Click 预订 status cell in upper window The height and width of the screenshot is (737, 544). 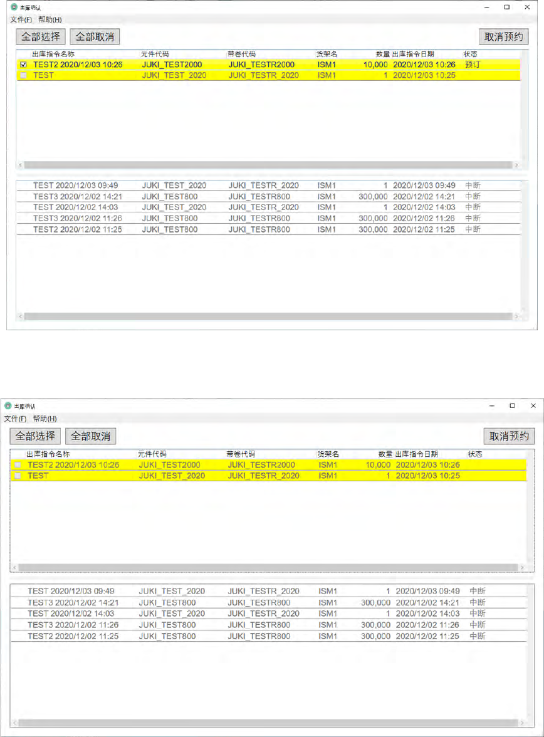473,65
